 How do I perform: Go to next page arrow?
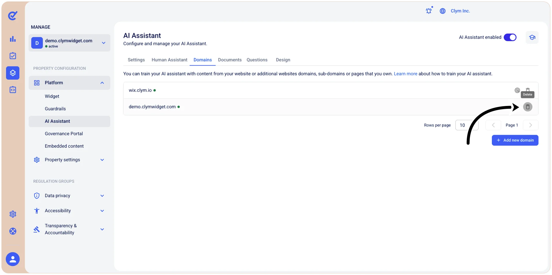click(x=530, y=125)
